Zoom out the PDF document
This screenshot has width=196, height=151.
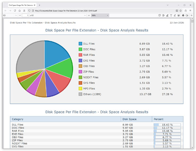(x=85, y=15)
